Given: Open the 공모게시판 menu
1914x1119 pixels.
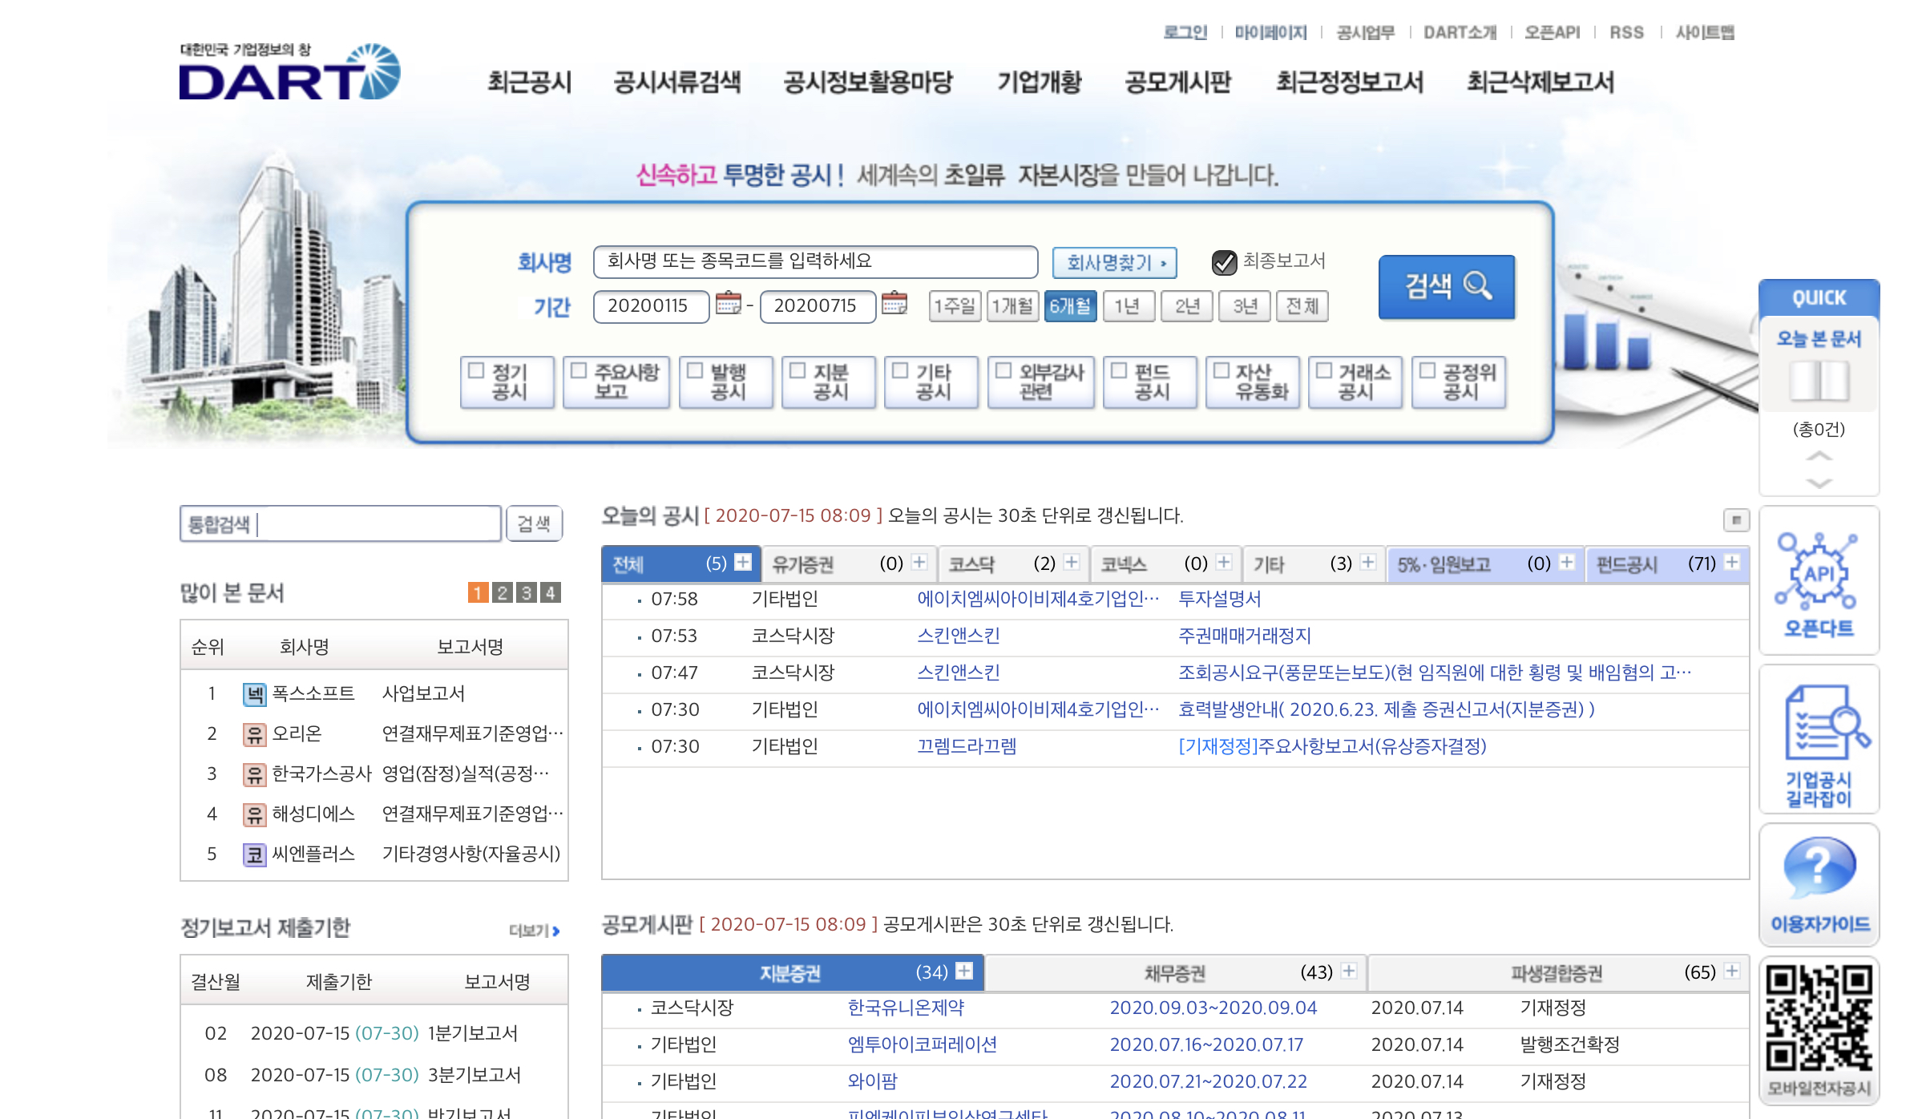Looking at the screenshot, I should [x=1178, y=82].
